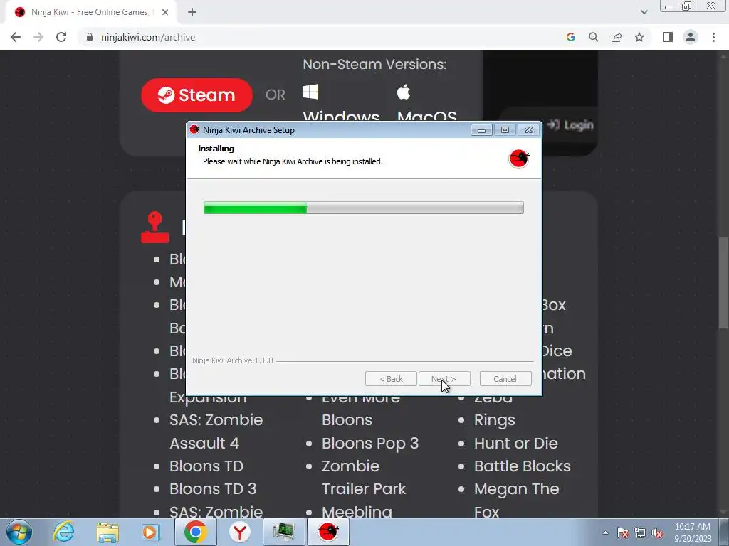This screenshot has height=546, width=729.
Task: Click the Next button in the setup dialog
Action: [x=444, y=379]
